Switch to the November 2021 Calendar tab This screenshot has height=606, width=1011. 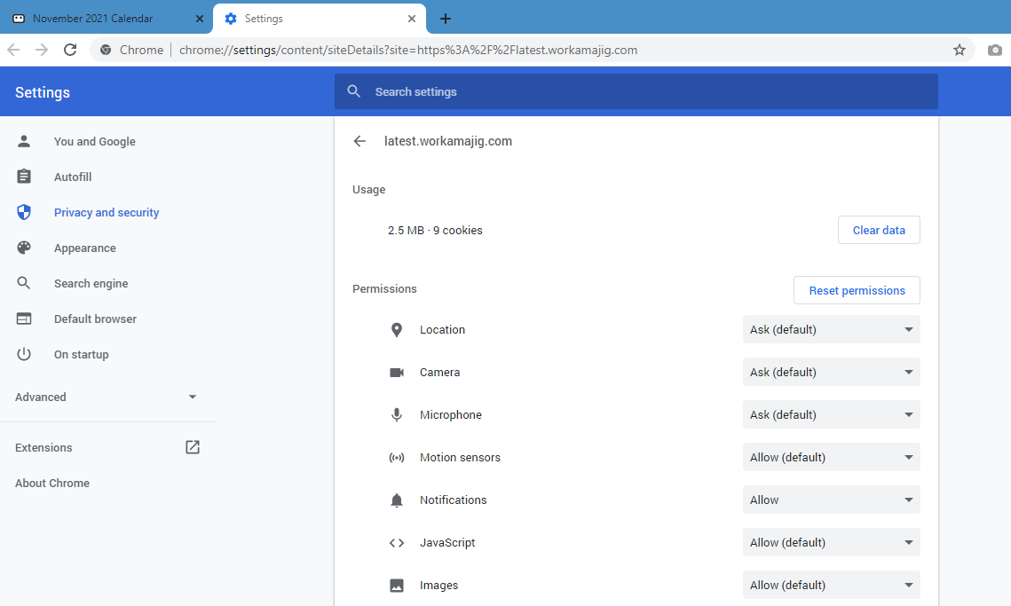click(107, 19)
